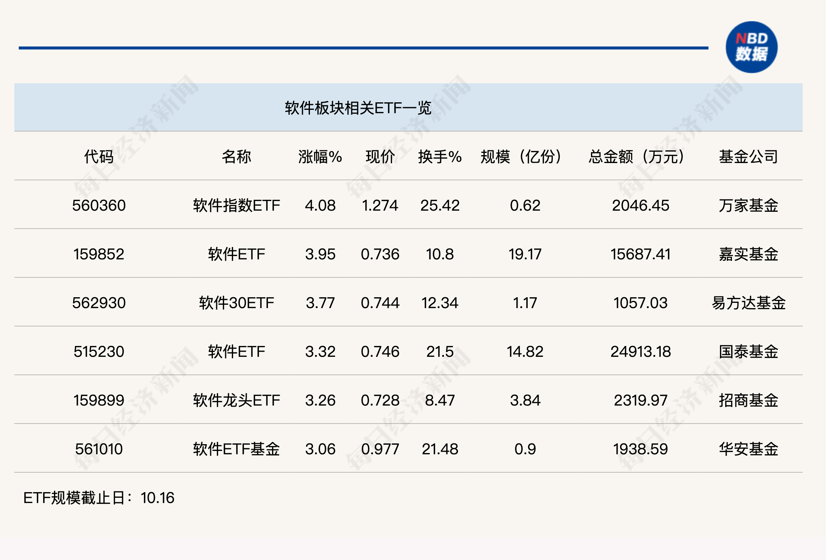This screenshot has height=560, width=826.
Task: Select the 24913.18 total amount value
Action: tap(640, 352)
